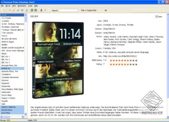Select 'Desperado' in the movie list
The width and height of the screenshot is (169, 122).
click(12, 86)
